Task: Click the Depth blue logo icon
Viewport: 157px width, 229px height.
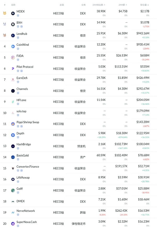Action: (13, 135)
